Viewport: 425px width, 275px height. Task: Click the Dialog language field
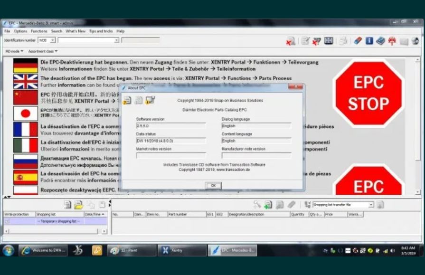tap(256, 126)
